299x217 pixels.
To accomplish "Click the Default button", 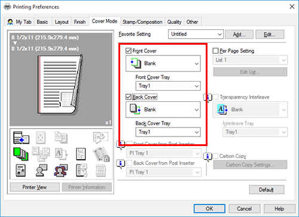I will (x=267, y=190).
